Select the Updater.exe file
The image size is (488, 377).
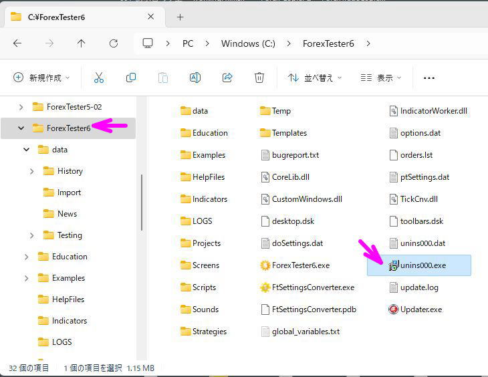coord(420,309)
